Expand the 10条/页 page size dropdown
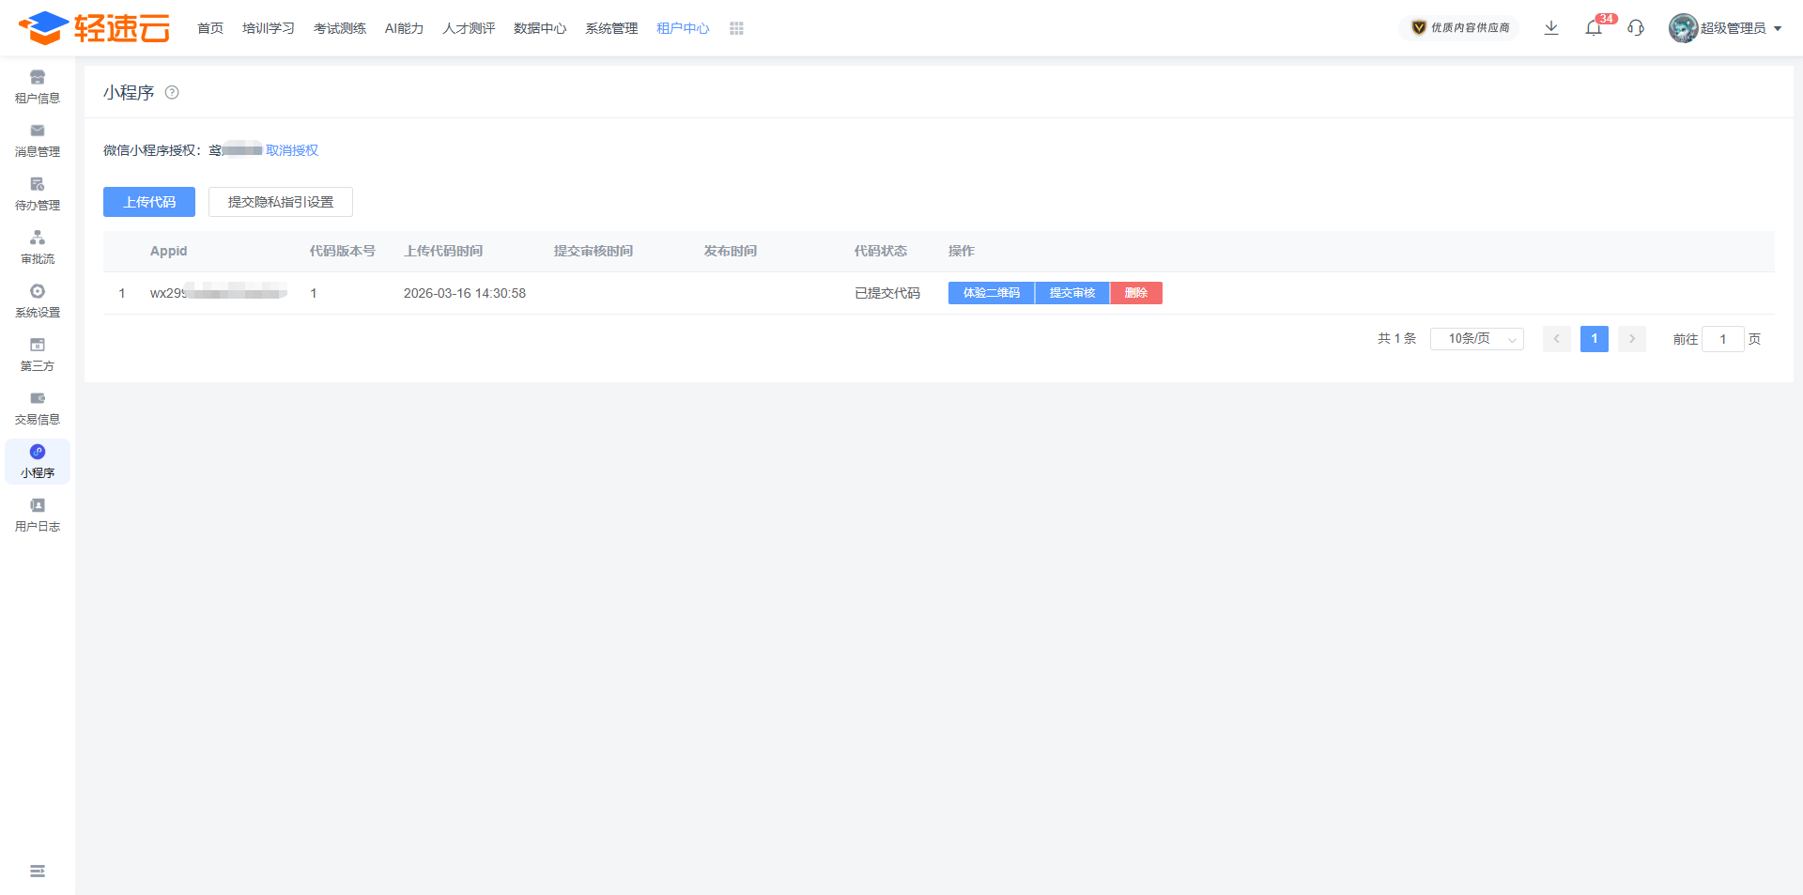Image resolution: width=1803 pixels, height=895 pixels. click(1476, 339)
